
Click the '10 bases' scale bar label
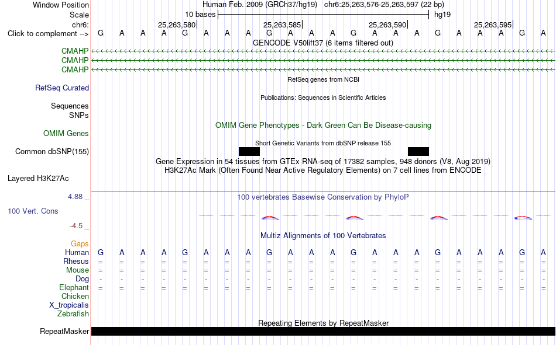200,15
